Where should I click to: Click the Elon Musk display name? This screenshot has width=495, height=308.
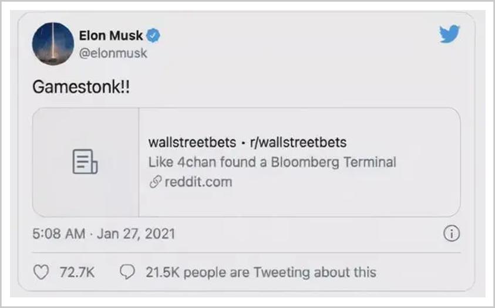point(110,36)
